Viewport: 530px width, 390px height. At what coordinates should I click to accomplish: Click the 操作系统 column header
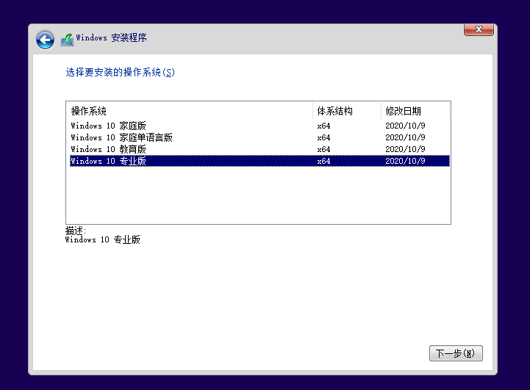(x=190, y=111)
